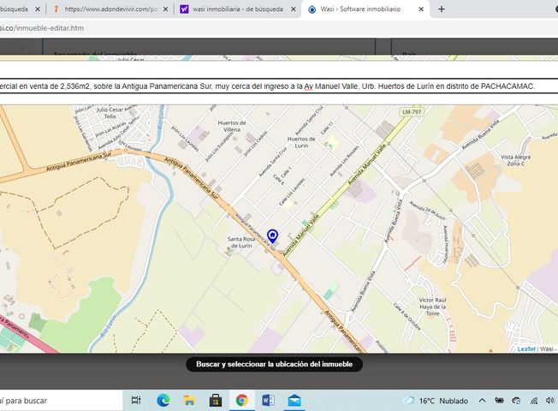Open a new browser tab
This screenshot has width=558, height=411.
[442, 9]
